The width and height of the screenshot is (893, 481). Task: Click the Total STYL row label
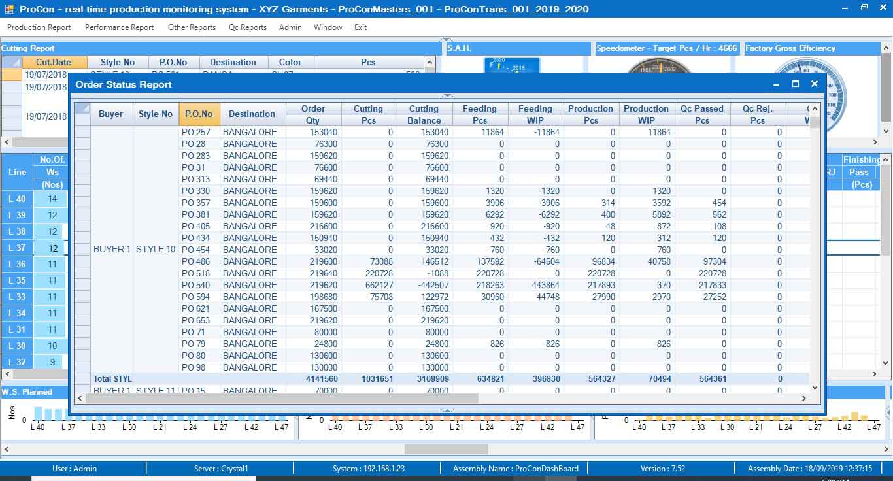click(x=112, y=379)
